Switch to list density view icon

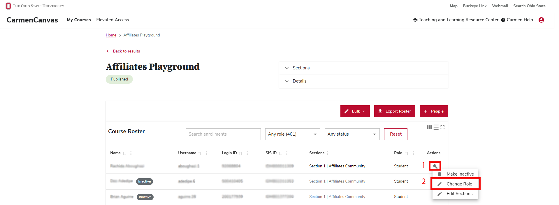[436, 127]
